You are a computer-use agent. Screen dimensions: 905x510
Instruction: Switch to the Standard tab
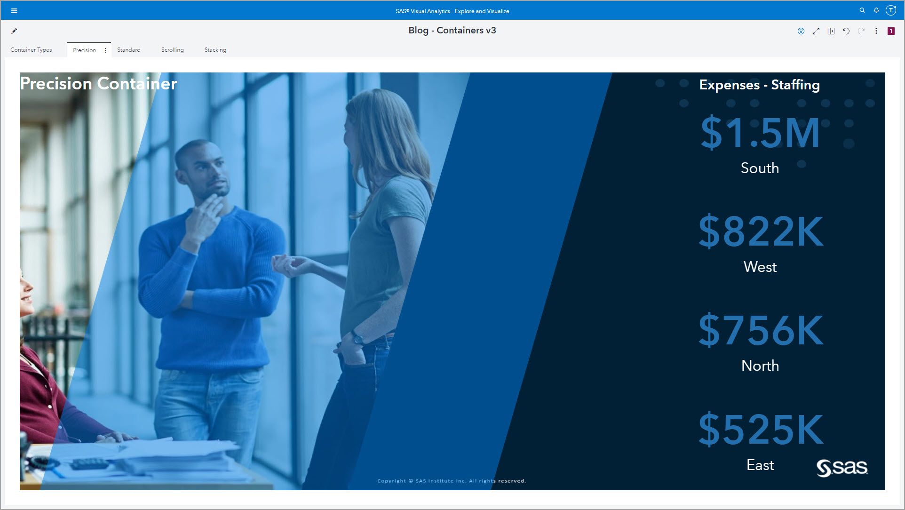coord(129,50)
